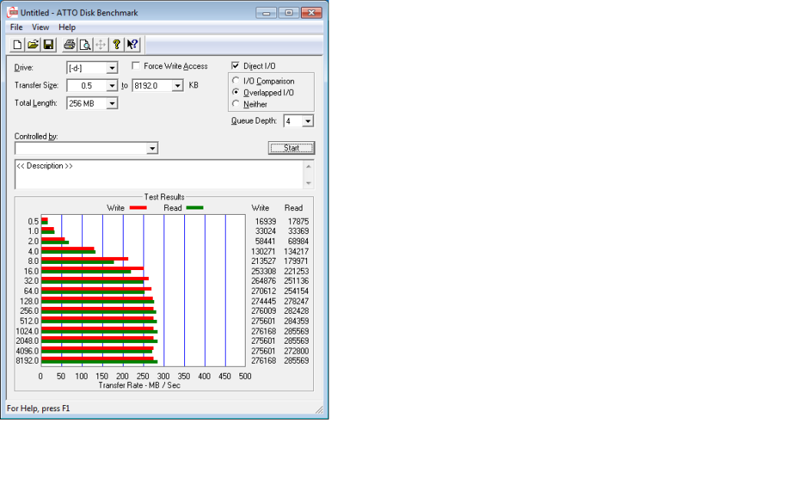Viewport: 786px width, 491px height.
Task: Choose the Neither radio option
Action: coord(236,104)
